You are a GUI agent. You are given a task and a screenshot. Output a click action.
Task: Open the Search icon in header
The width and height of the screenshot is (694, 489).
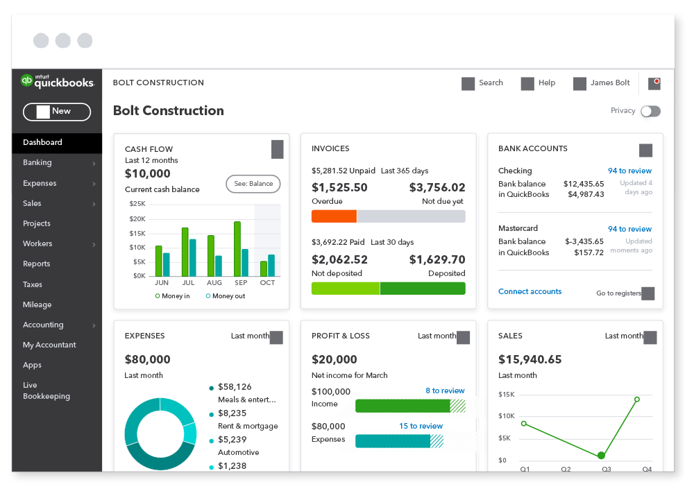coord(468,84)
